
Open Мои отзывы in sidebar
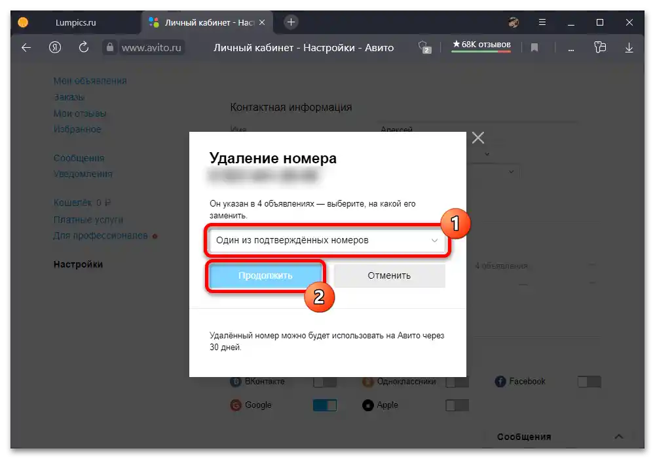(x=80, y=113)
